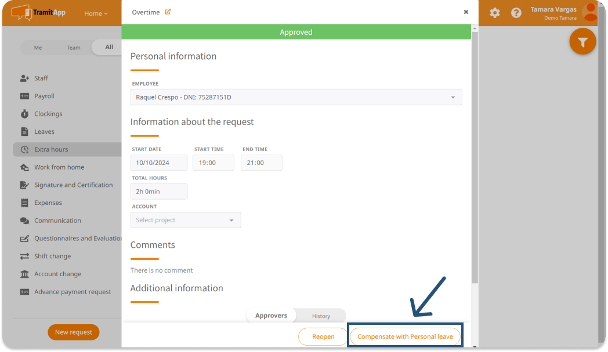Switch to the History tab

click(321, 316)
